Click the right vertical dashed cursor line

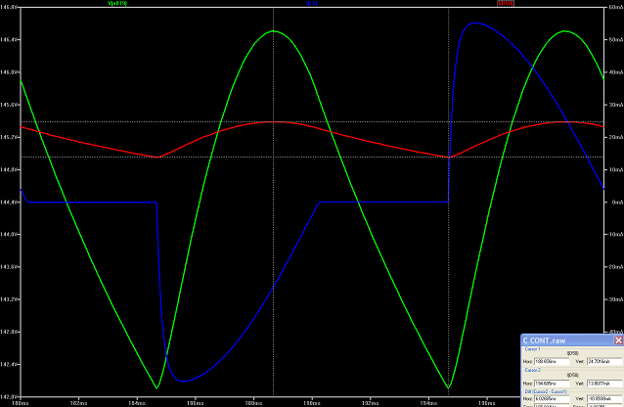coord(449,98)
